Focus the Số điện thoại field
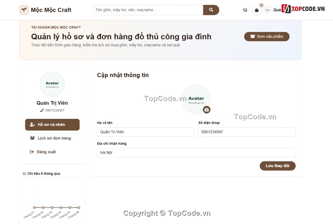Image resolution: width=333 pixels, height=224 pixels. pyautogui.click(x=247, y=132)
